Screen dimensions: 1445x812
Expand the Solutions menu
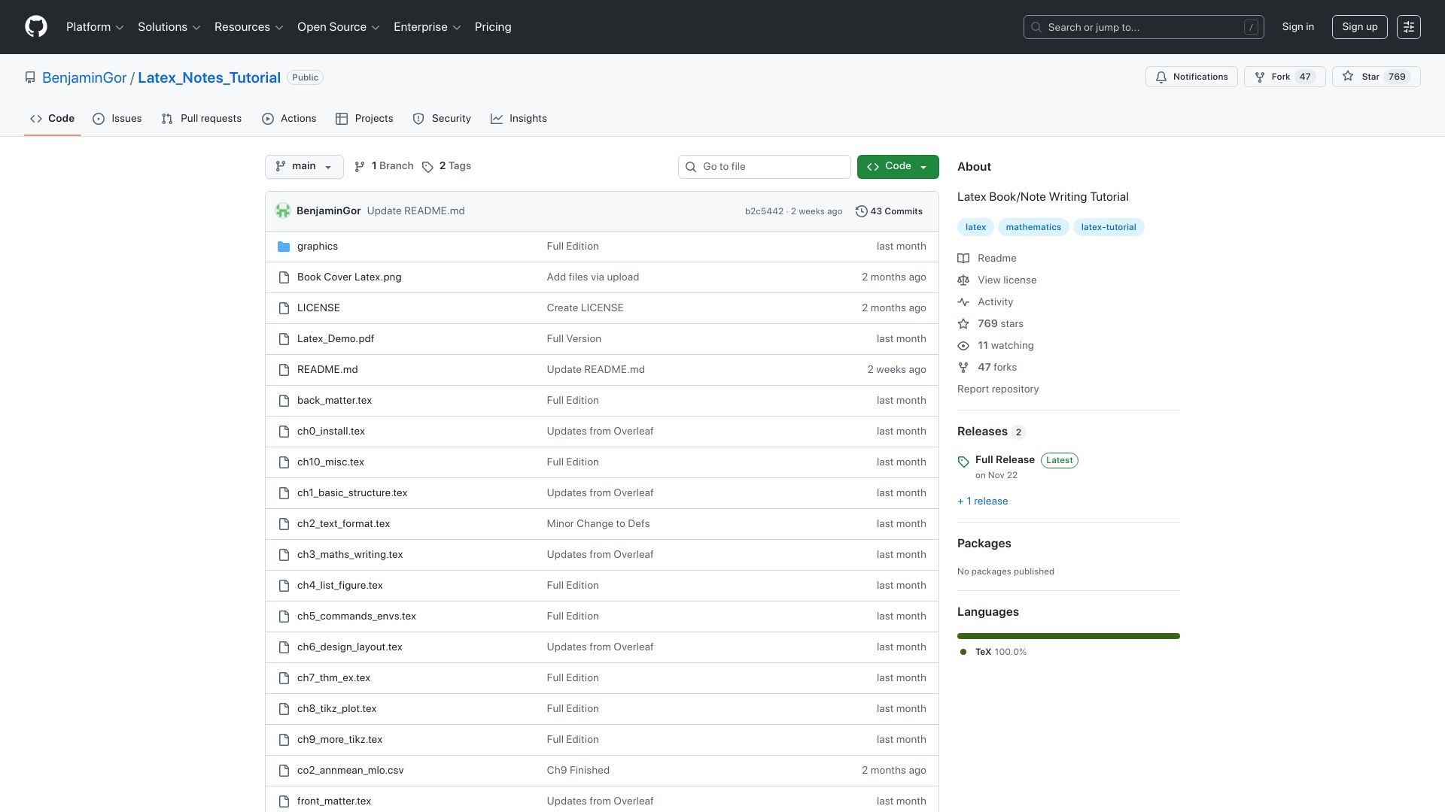pos(169,27)
